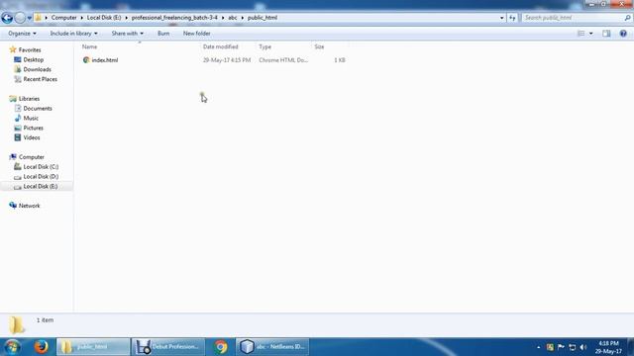Click the Forward navigation arrow button
634x356 pixels.
click(20, 18)
